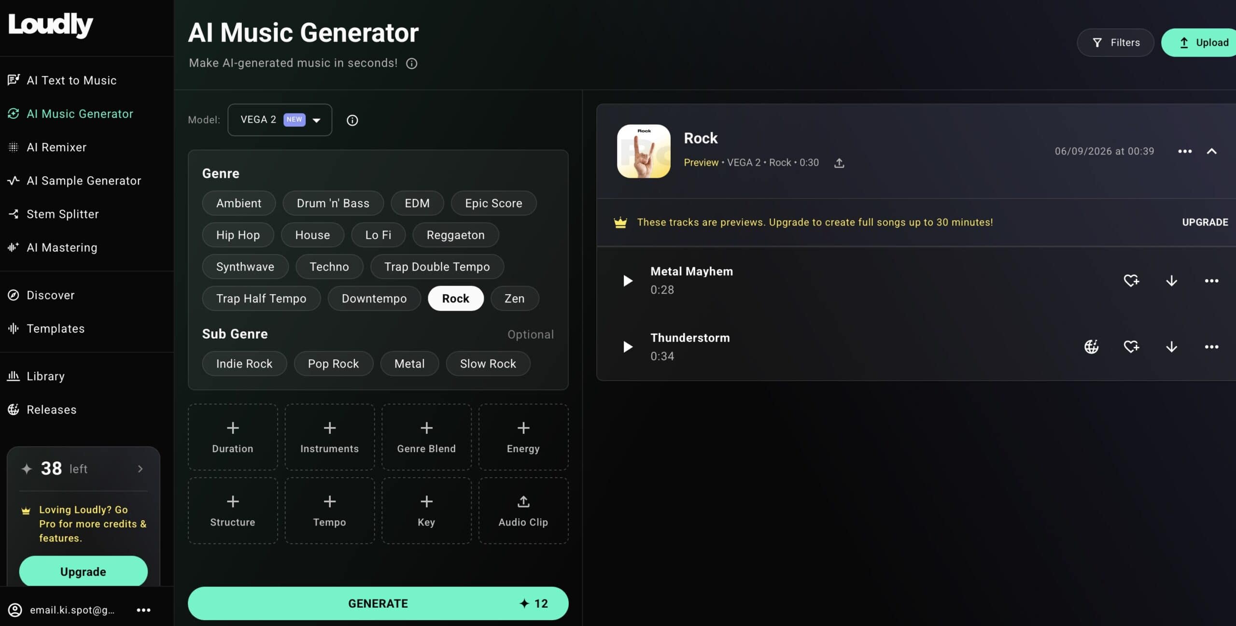Open Metal Mayhem more options menu
The image size is (1236, 626).
pyautogui.click(x=1211, y=281)
